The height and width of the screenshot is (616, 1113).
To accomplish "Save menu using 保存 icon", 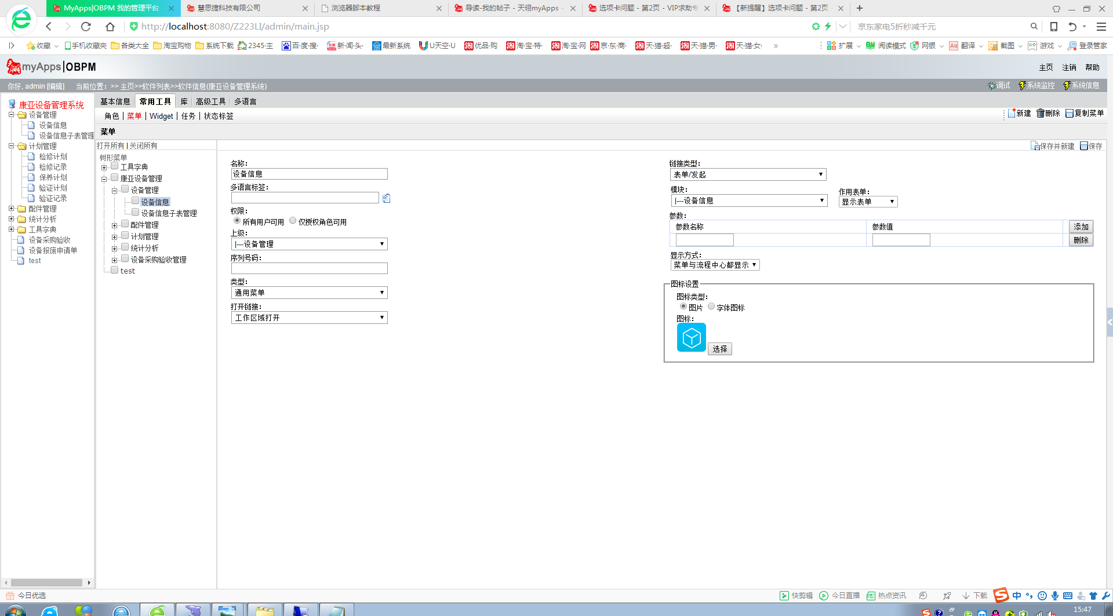I will (x=1091, y=146).
